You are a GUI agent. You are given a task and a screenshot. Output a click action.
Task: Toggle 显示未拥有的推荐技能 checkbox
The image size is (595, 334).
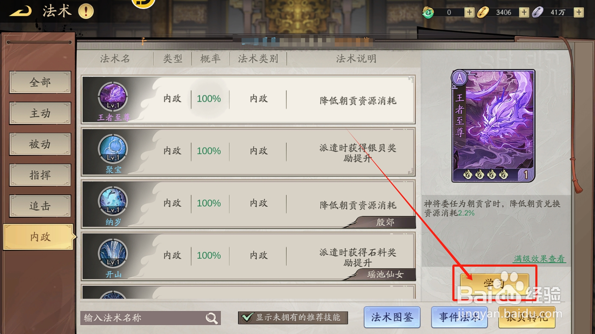[247, 317]
